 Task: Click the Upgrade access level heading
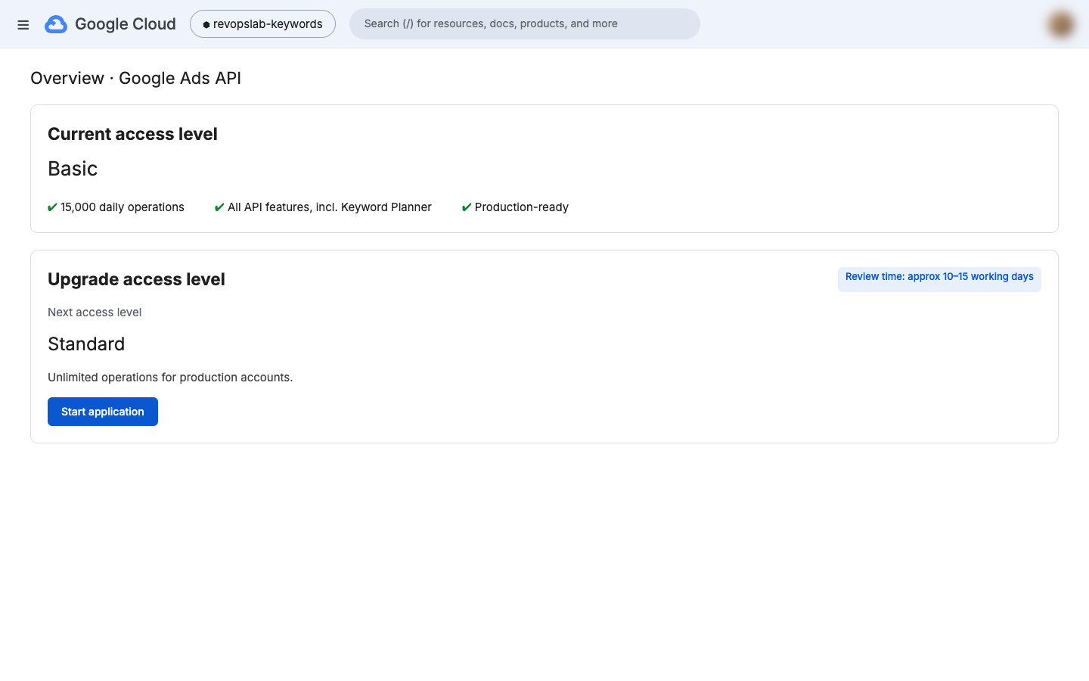136,279
